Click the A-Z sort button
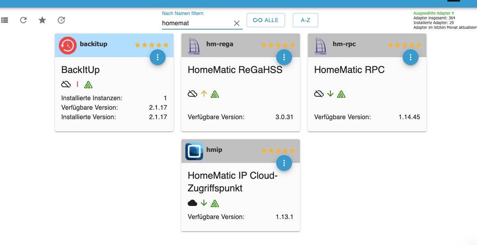Image resolution: width=477 pixels, height=245 pixels. click(305, 20)
